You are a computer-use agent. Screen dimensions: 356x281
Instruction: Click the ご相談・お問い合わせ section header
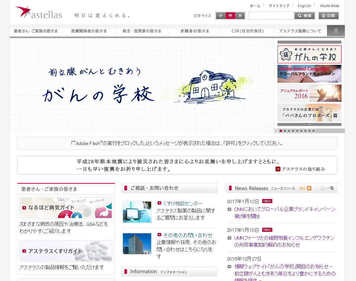pos(169,188)
